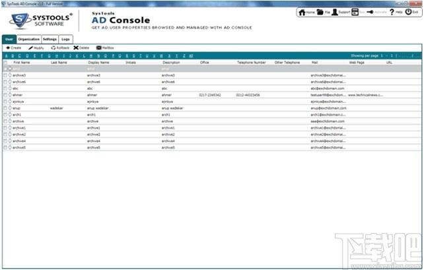
Task: Click the Rollback arrows icon
Action: coord(53,48)
